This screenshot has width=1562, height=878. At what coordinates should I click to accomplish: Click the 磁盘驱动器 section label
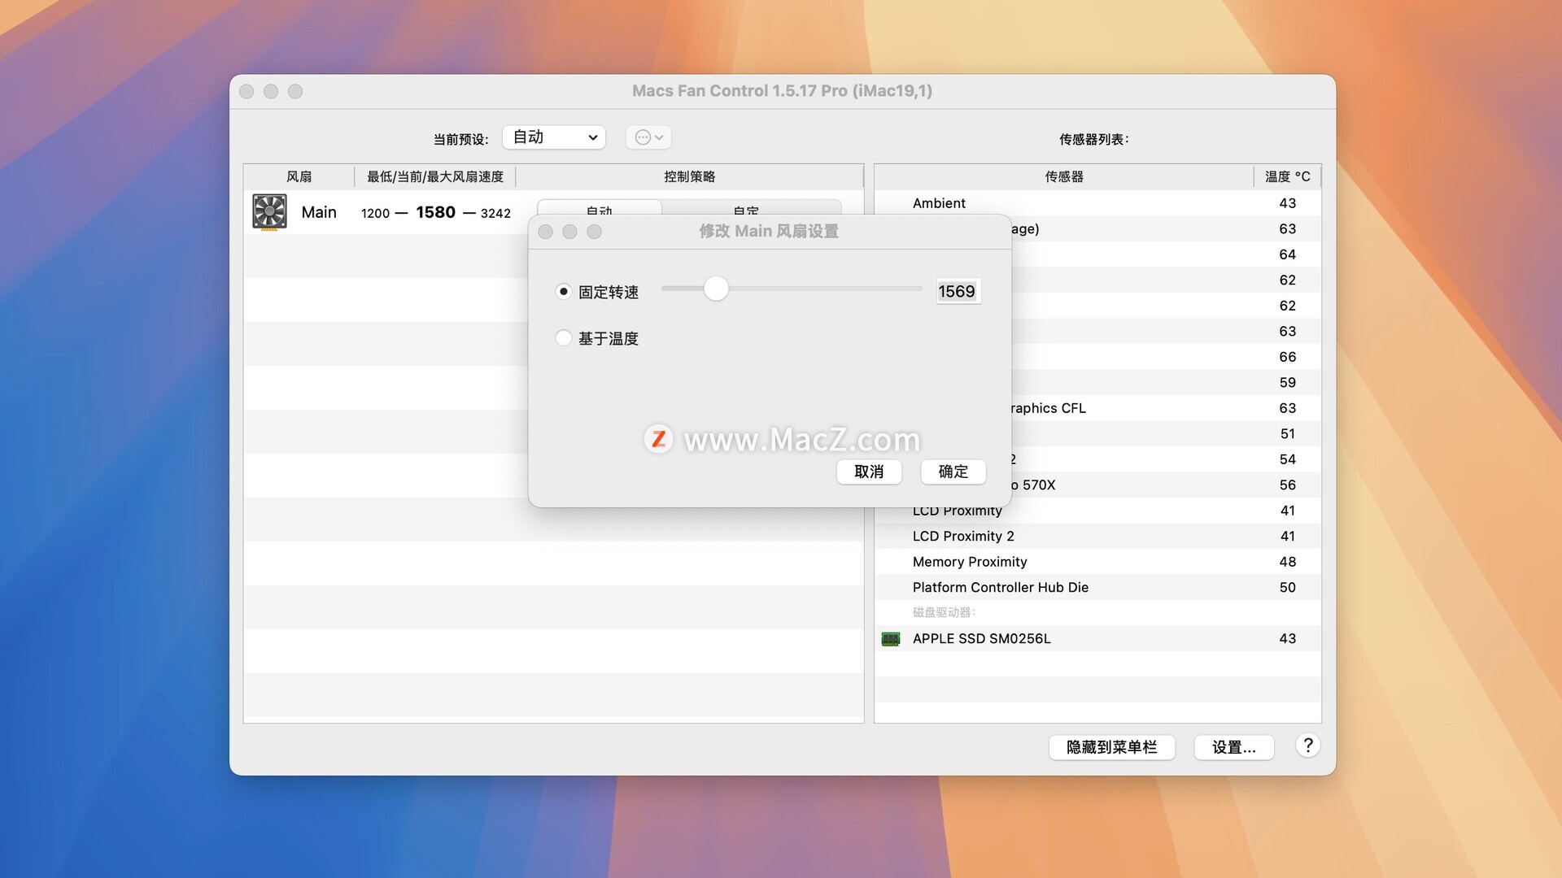click(944, 613)
